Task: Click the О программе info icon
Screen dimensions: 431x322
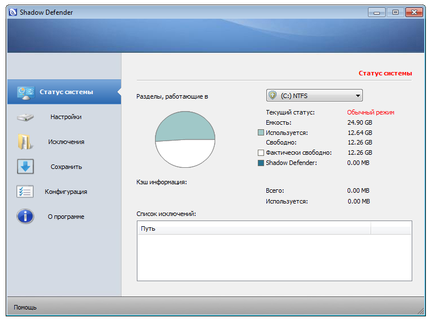Action: pyautogui.click(x=26, y=217)
